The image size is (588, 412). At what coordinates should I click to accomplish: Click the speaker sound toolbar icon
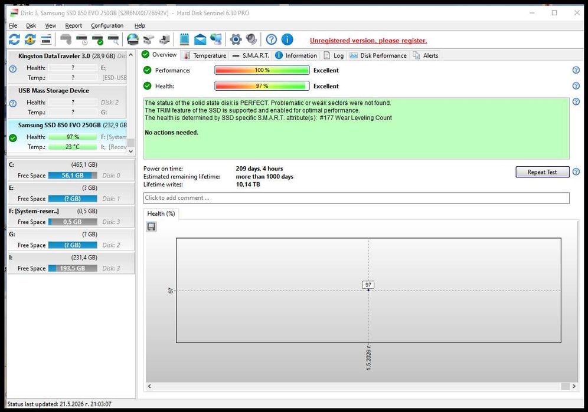coord(251,39)
